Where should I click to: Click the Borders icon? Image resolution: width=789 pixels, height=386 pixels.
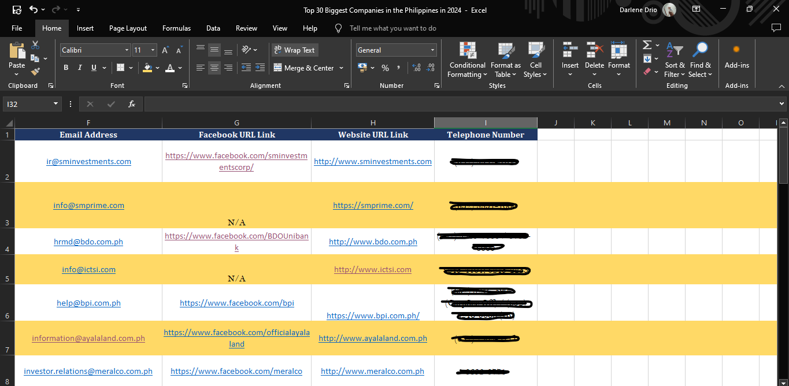(120, 68)
